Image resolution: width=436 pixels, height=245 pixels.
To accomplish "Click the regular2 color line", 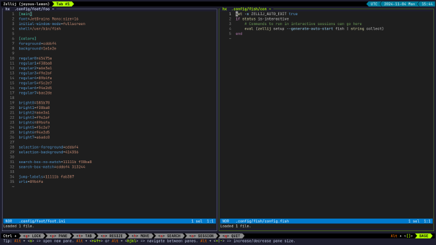I will tap(35, 68).
